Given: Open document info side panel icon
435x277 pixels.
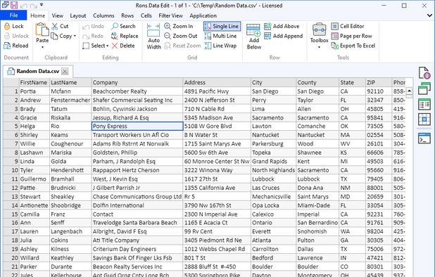Looking at the screenshot, I should (x=424, y=73).
